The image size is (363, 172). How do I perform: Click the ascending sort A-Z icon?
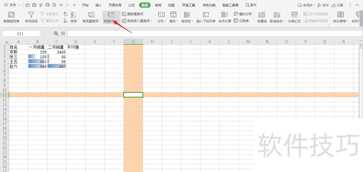(x=65, y=14)
